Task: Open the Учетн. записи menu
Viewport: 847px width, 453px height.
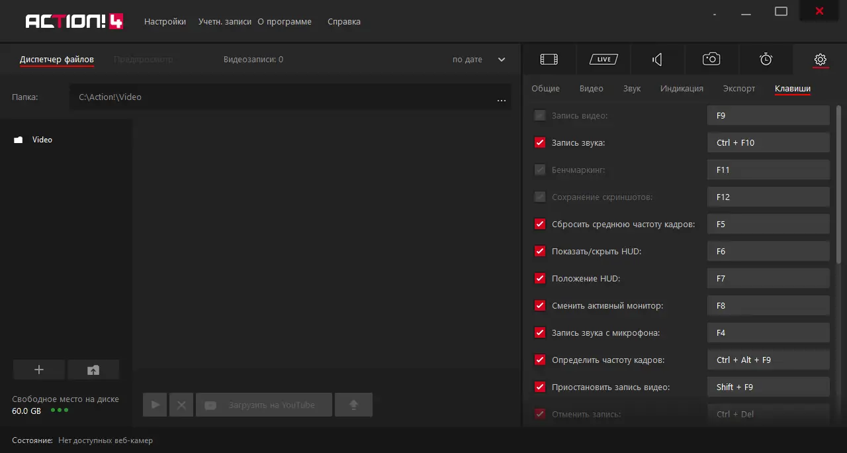Action: coord(225,21)
